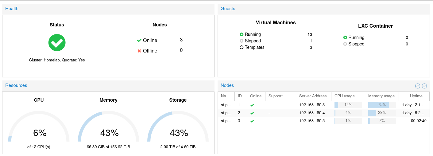Expand the Nodes panel with down chevron
The width and height of the screenshot is (433, 156).
(x=424, y=86)
